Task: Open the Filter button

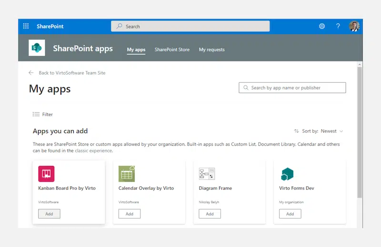Action: pos(43,114)
